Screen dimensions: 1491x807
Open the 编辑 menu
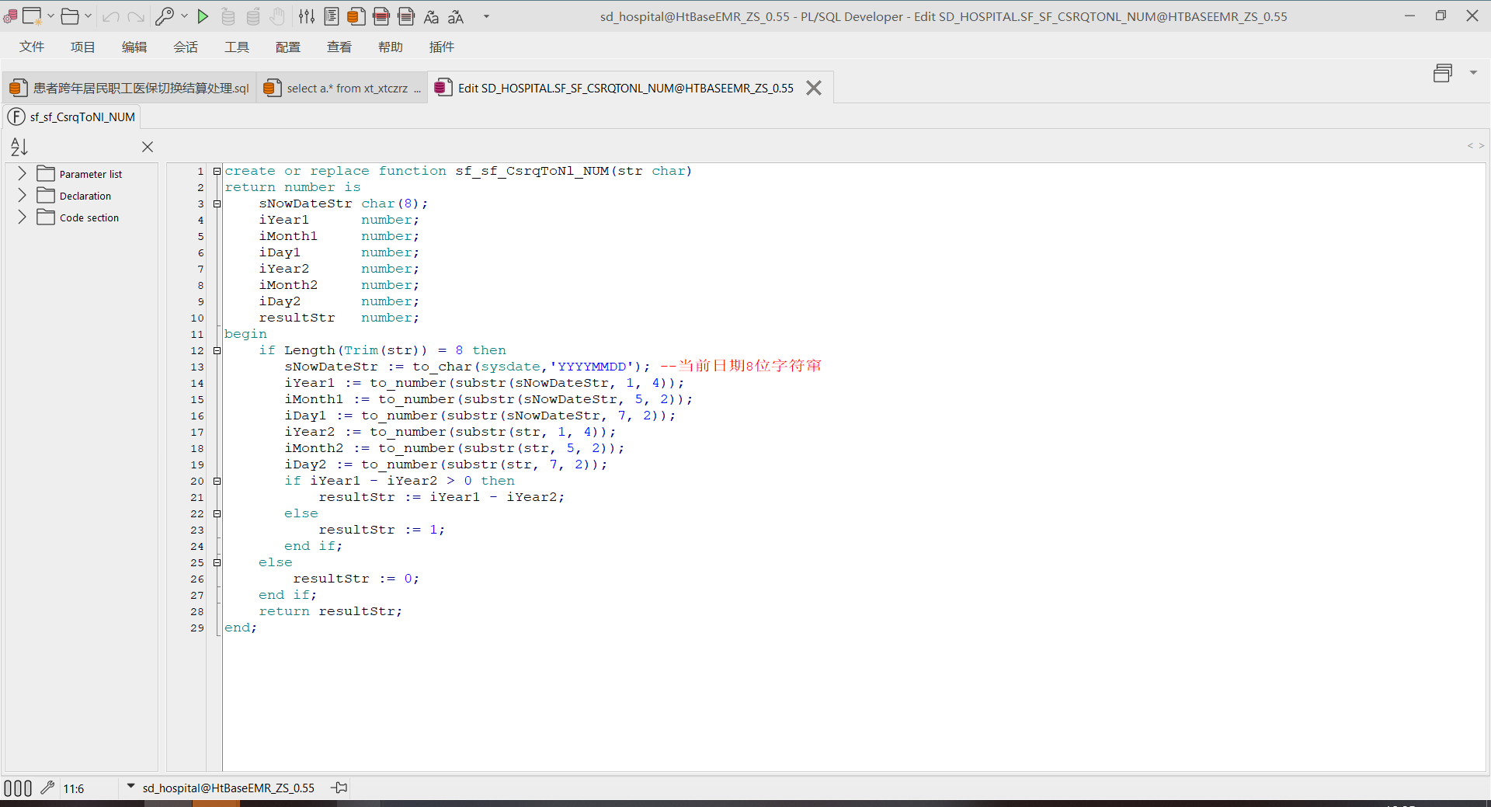click(134, 47)
